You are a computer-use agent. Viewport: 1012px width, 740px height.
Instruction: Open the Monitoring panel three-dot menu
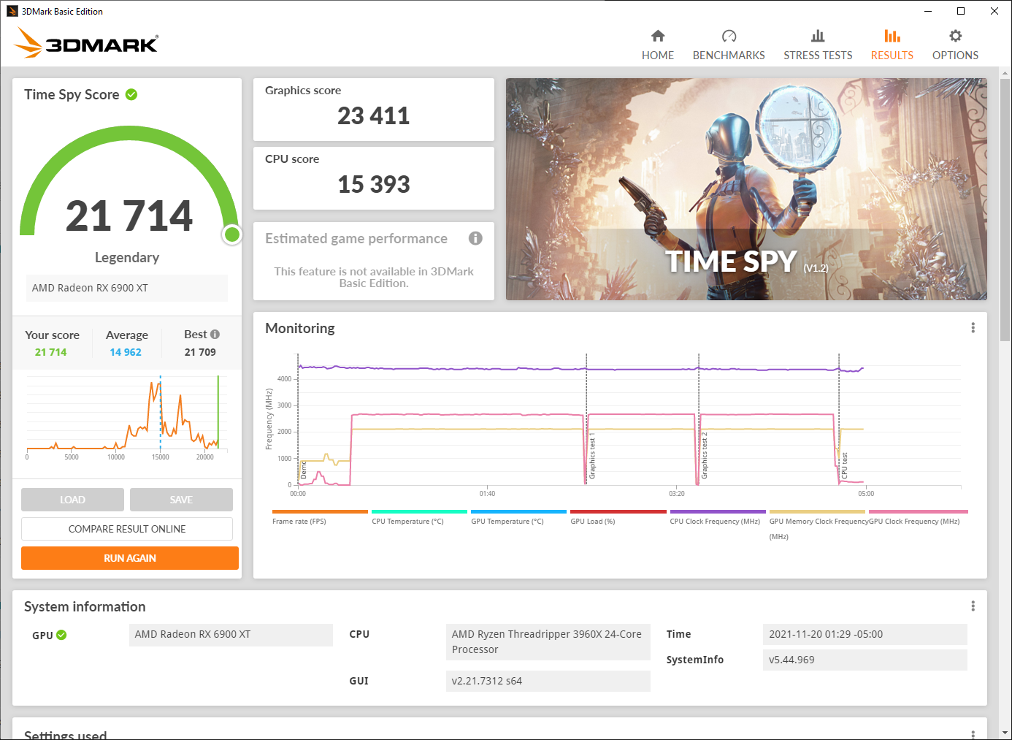point(973,328)
